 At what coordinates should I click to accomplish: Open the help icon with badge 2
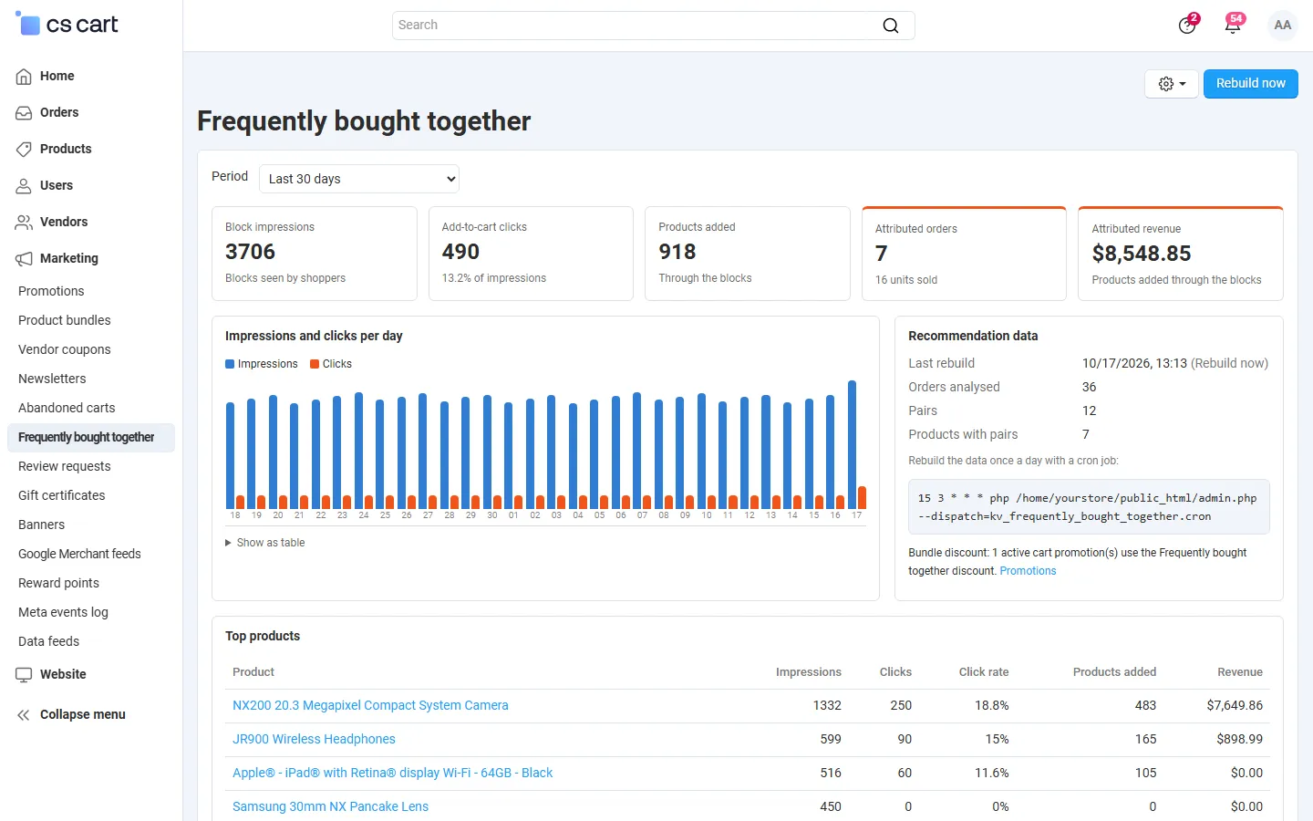[x=1187, y=25]
